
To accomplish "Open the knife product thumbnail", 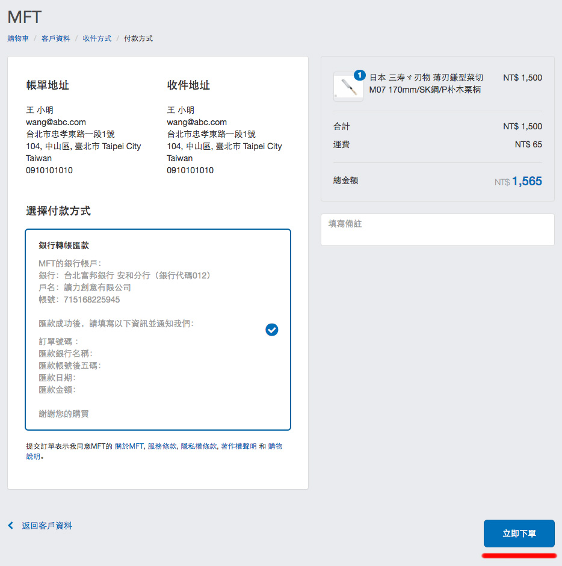I will coord(348,87).
